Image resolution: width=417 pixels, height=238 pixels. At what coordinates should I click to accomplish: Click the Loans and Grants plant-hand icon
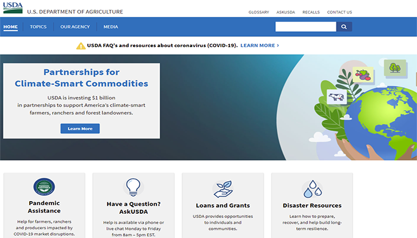223,189
